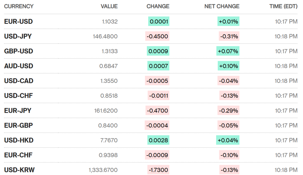Select the GBP-USD row label

(19, 51)
